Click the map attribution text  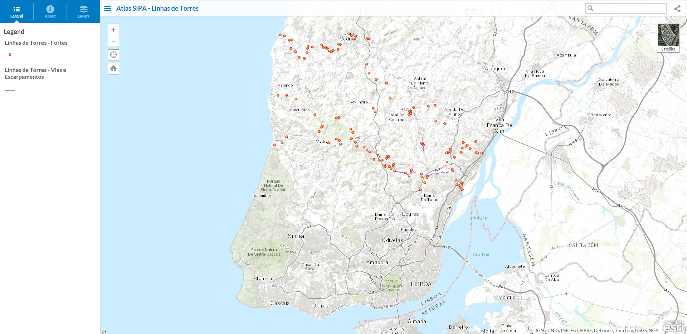[597, 330]
